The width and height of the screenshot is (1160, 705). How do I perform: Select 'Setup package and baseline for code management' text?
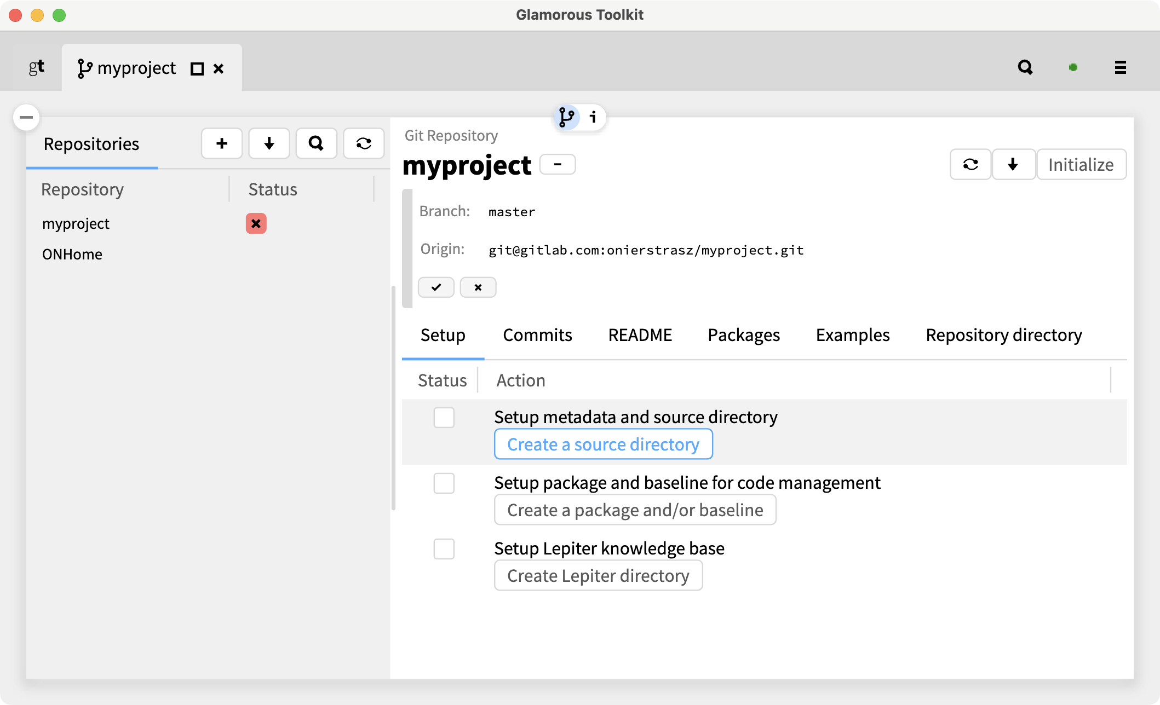[687, 482]
